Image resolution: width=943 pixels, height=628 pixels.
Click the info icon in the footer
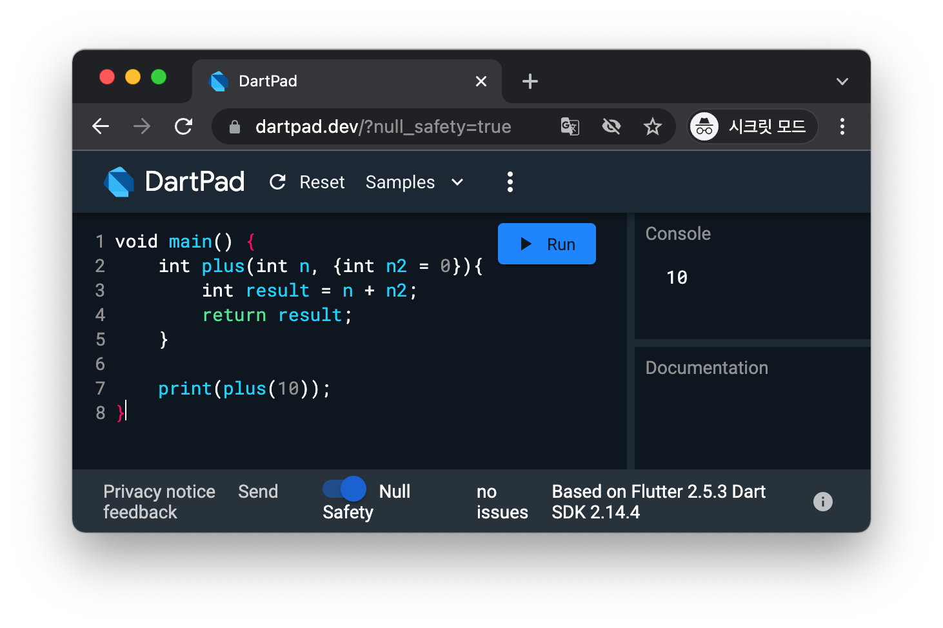pyautogui.click(x=823, y=502)
